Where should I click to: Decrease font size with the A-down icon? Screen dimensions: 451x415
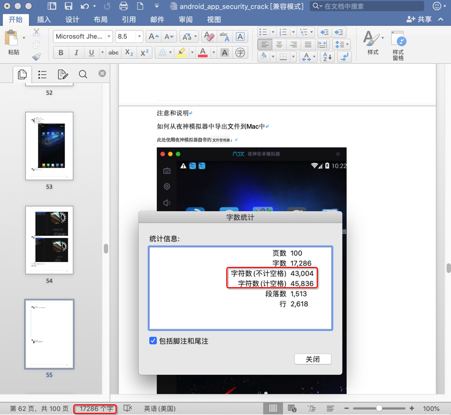(169, 36)
